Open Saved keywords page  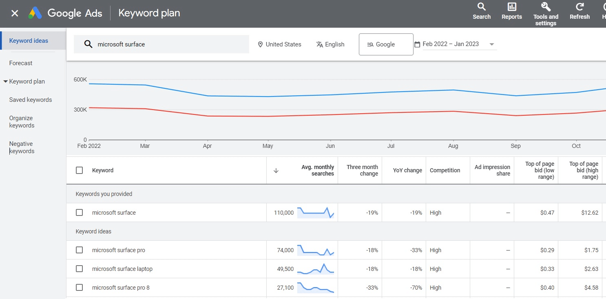click(30, 99)
